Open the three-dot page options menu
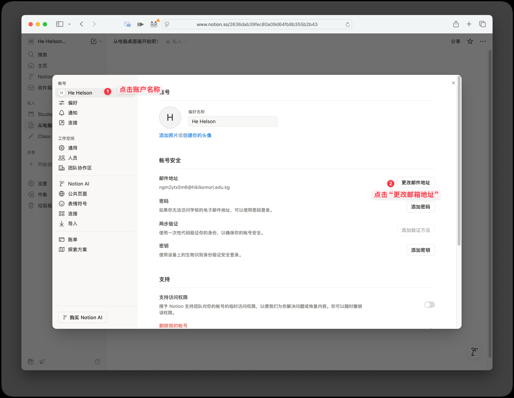 point(483,42)
